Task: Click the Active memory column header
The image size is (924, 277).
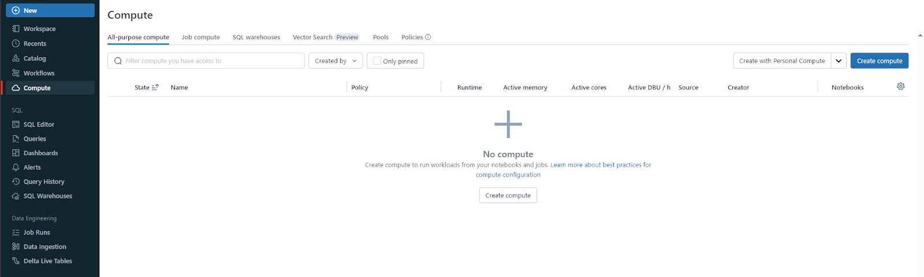Action: (x=525, y=87)
